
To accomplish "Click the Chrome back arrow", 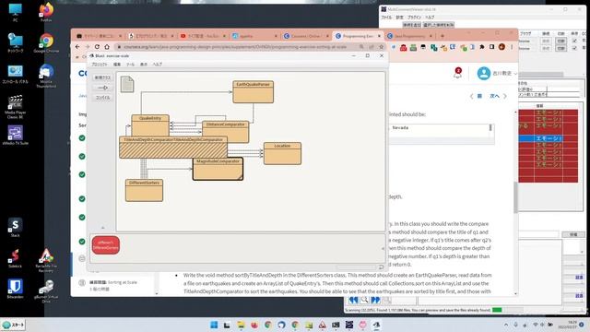I will 77,47.
